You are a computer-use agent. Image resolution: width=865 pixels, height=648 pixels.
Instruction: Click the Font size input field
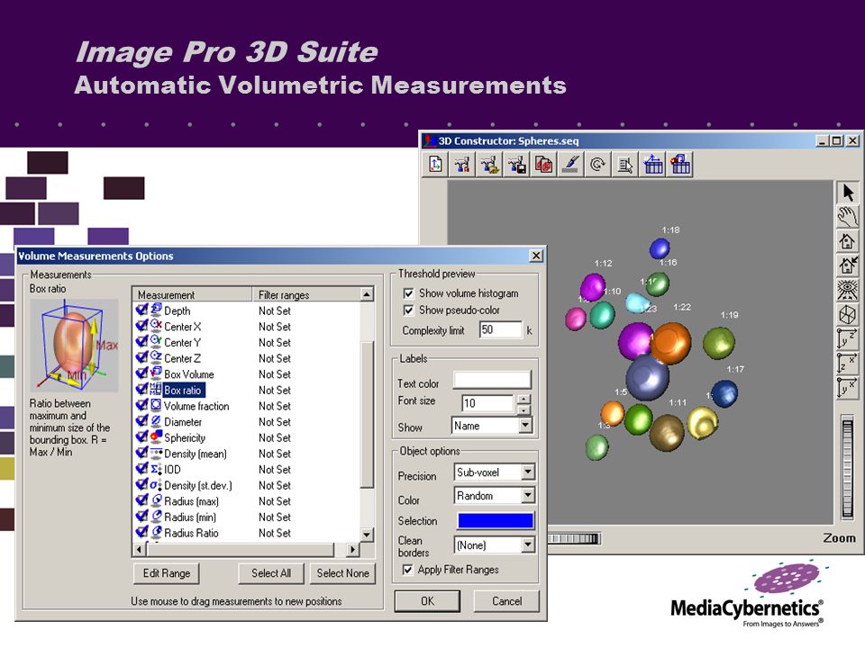click(487, 403)
